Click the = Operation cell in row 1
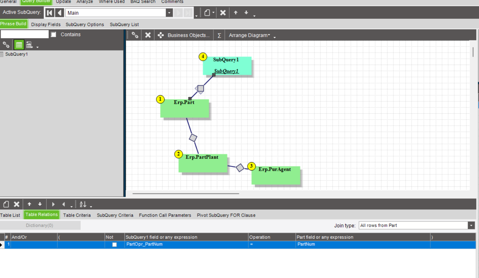The width and height of the screenshot is (479, 278). 272,245
